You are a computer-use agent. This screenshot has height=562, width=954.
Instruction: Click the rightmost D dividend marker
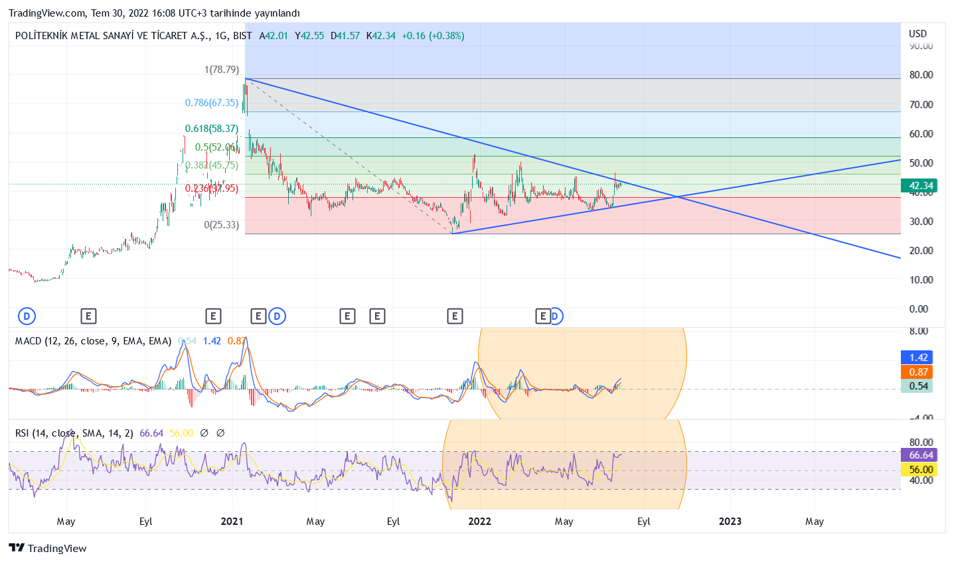(x=556, y=316)
